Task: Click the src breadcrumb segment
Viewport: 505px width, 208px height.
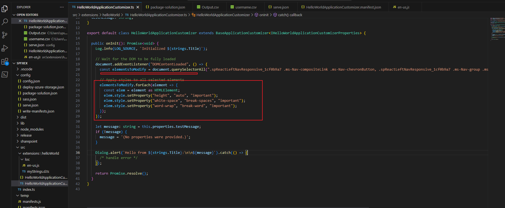Action: (x=75, y=15)
